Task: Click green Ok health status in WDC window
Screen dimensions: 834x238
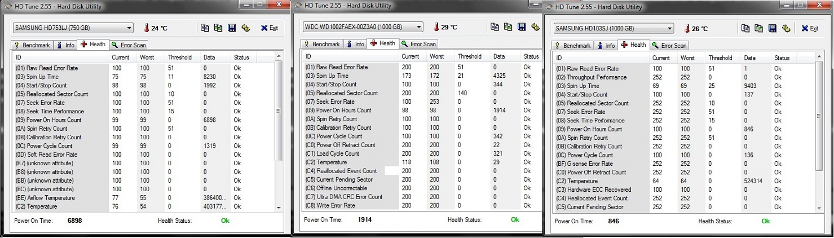Action: coord(515,220)
